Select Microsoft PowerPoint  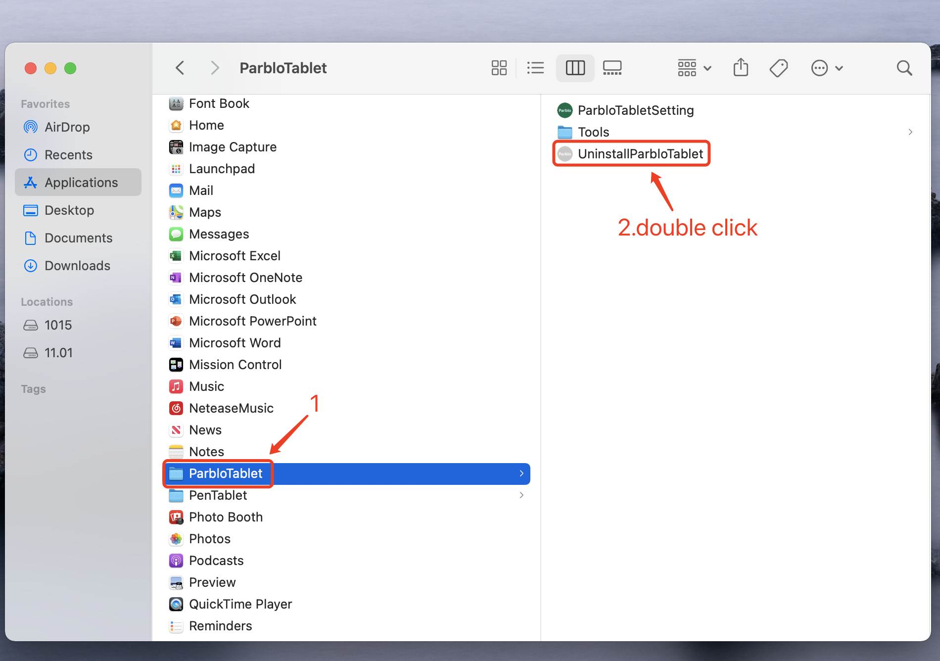347,321
